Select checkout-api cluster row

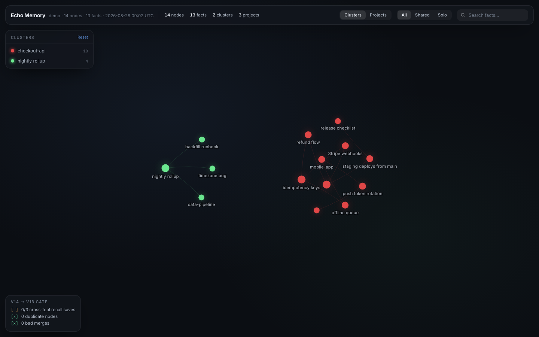pos(49,51)
